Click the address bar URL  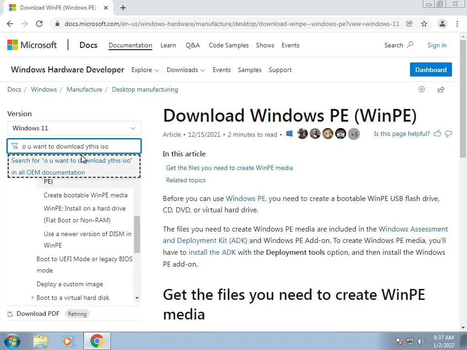point(232,24)
